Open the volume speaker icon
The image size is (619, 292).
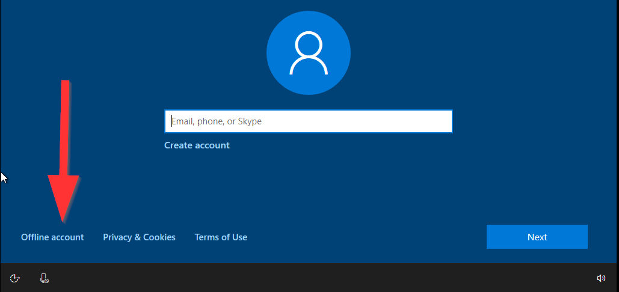pos(601,278)
